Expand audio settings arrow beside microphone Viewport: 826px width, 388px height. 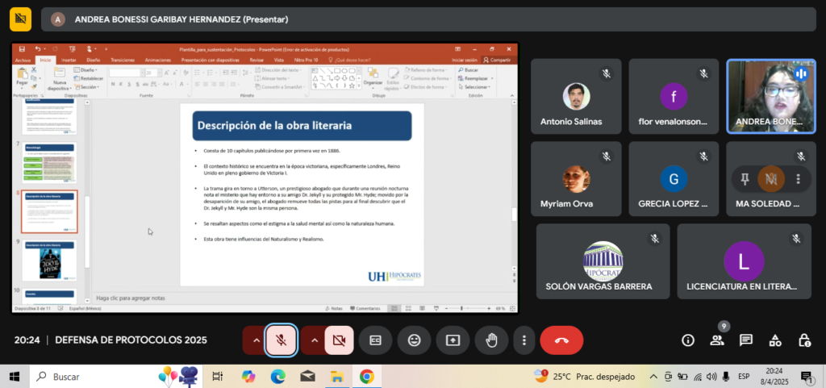pos(257,340)
